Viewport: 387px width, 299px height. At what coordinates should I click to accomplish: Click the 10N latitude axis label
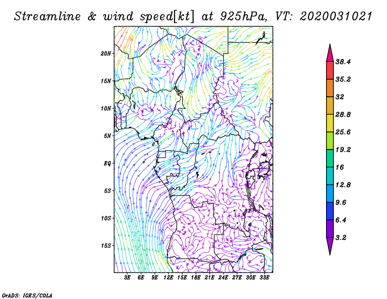tap(106, 108)
